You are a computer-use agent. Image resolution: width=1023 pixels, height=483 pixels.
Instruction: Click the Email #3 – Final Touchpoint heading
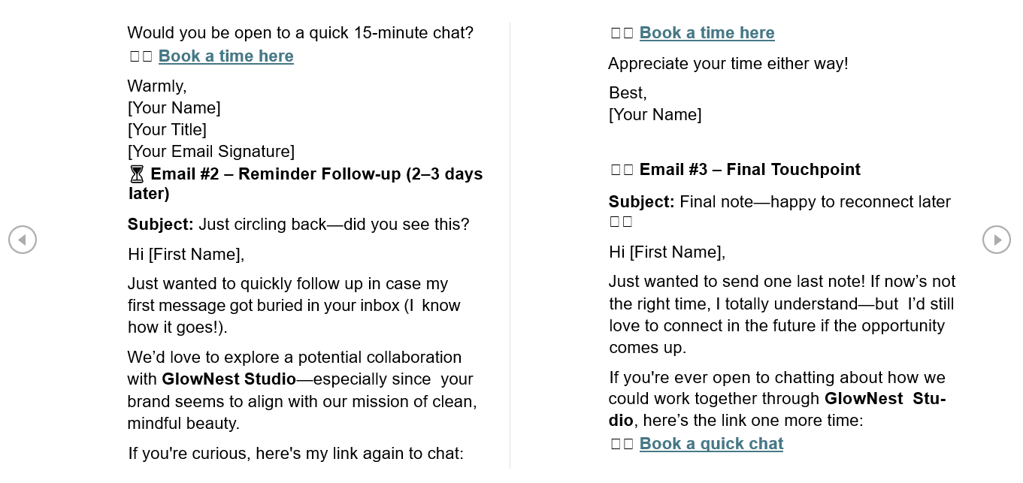click(x=750, y=170)
